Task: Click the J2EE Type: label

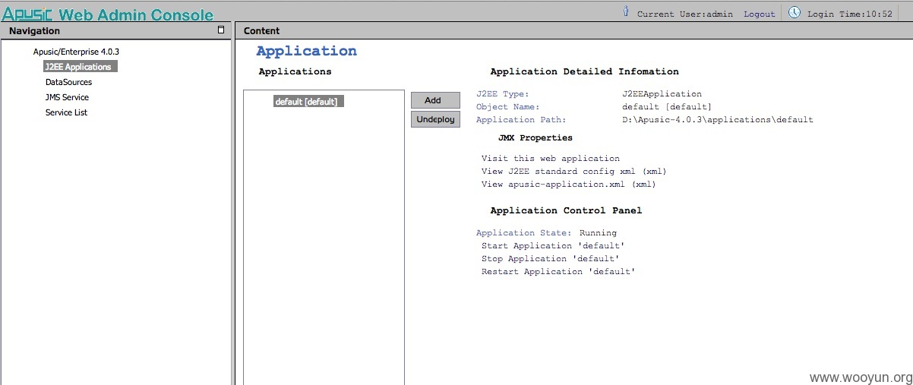Action: pos(503,94)
